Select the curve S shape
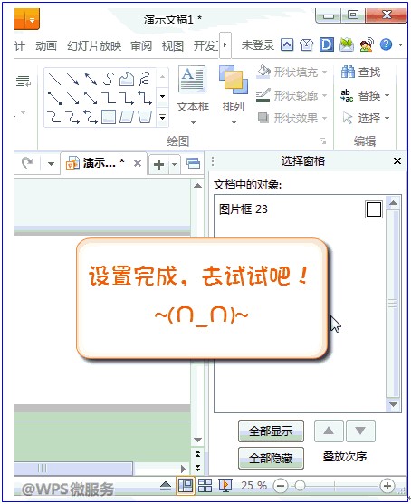The height and width of the screenshot is (504, 411). point(109,79)
